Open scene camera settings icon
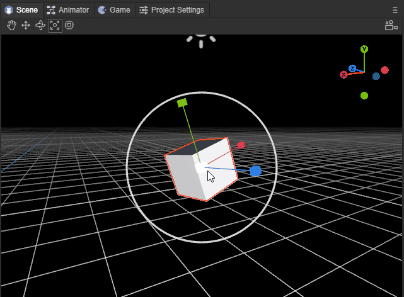The height and width of the screenshot is (297, 404). coord(391,25)
